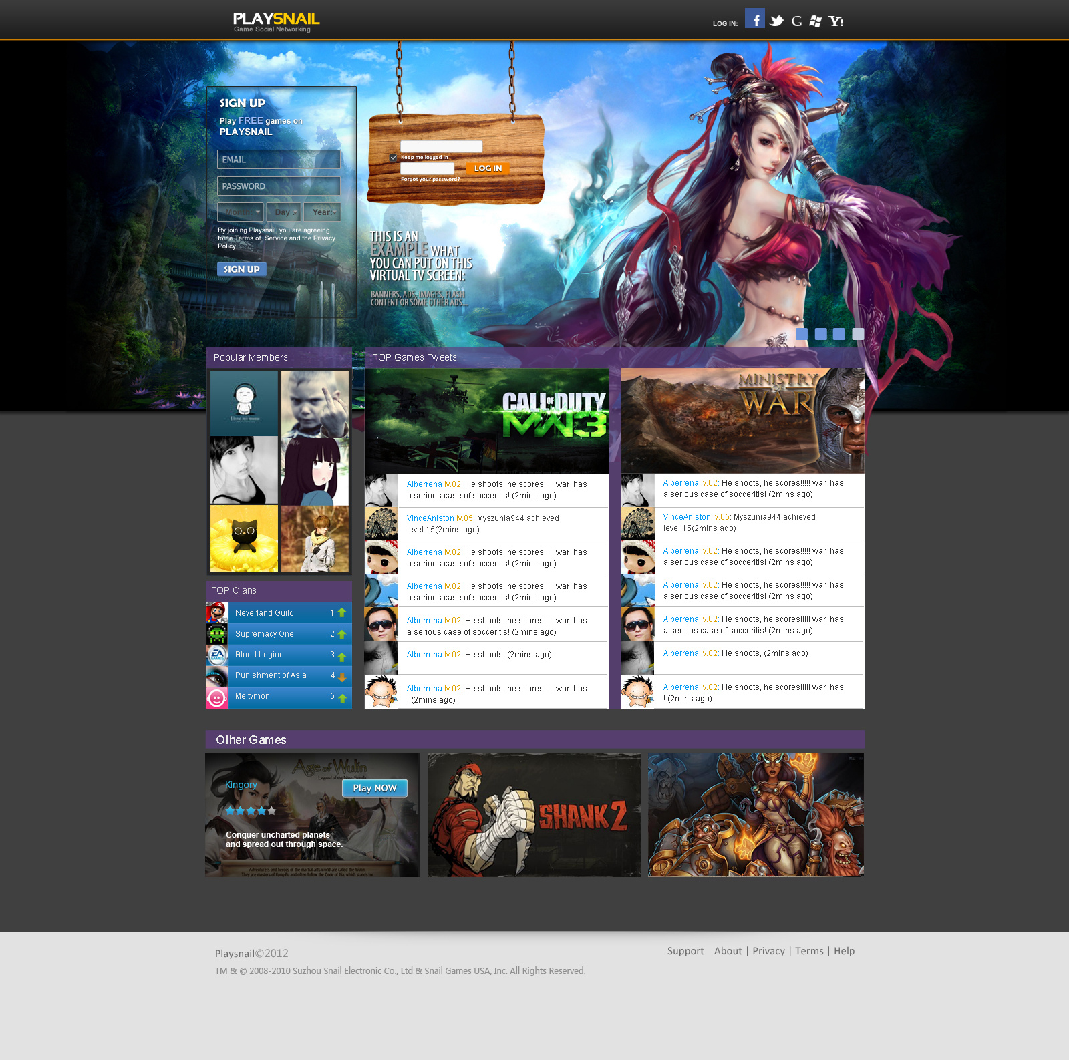
Task: Open the Day dropdown in sign up form
Action: coord(284,212)
